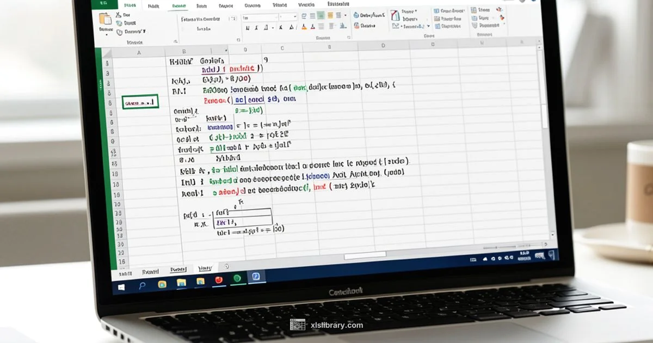Select the font color icon
This screenshot has width=653, height=343.
314,27
